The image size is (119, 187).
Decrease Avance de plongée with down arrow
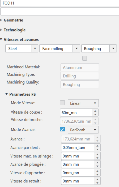pos(97,166)
